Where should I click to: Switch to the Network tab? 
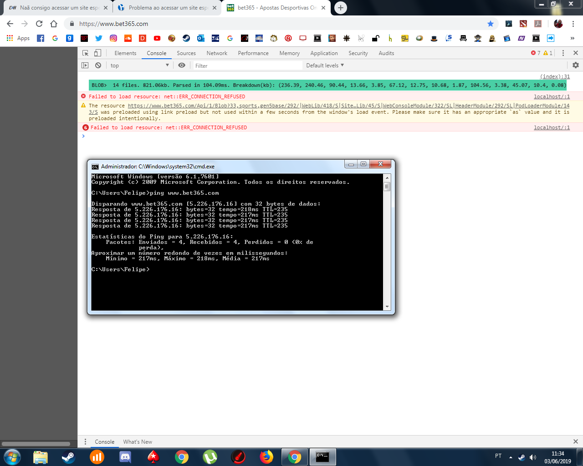217,53
